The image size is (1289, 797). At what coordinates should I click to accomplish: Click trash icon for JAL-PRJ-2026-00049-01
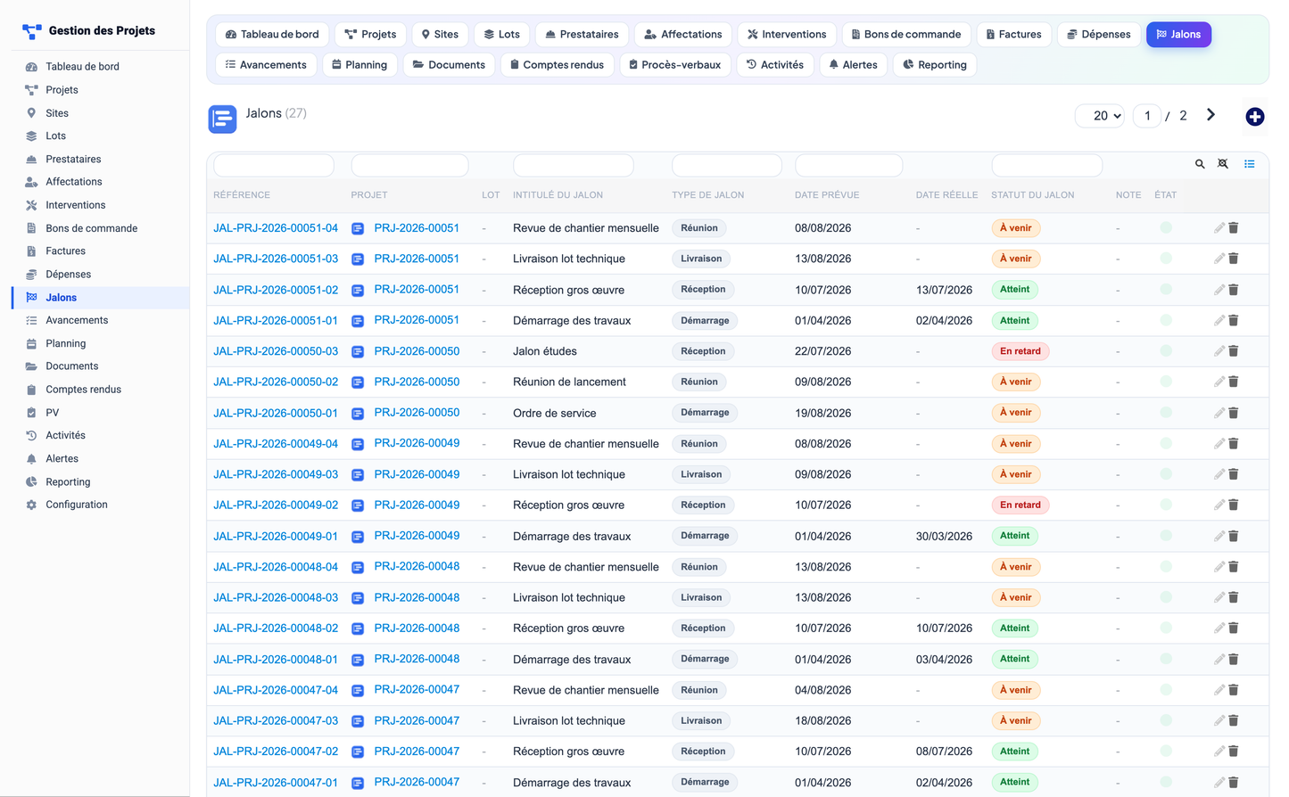1234,536
